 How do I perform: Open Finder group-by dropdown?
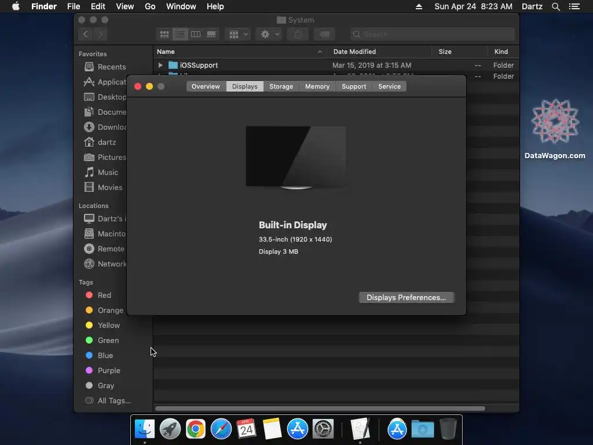click(238, 34)
